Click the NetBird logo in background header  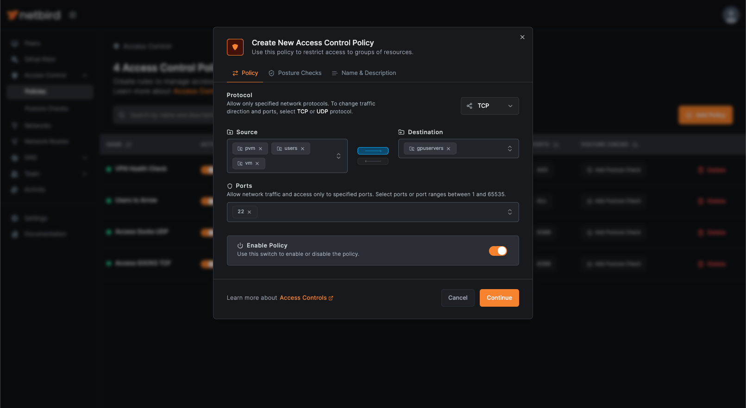pos(34,15)
